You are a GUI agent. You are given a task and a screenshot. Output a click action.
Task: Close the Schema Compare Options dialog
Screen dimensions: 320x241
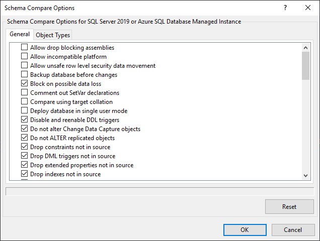(308, 8)
